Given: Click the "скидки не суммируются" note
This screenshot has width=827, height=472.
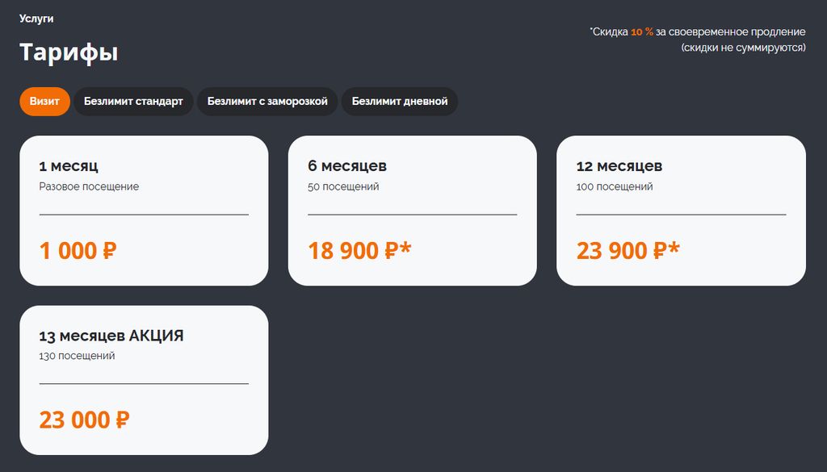Looking at the screenshot, I should pyautogui.click(x=743, y=48).
